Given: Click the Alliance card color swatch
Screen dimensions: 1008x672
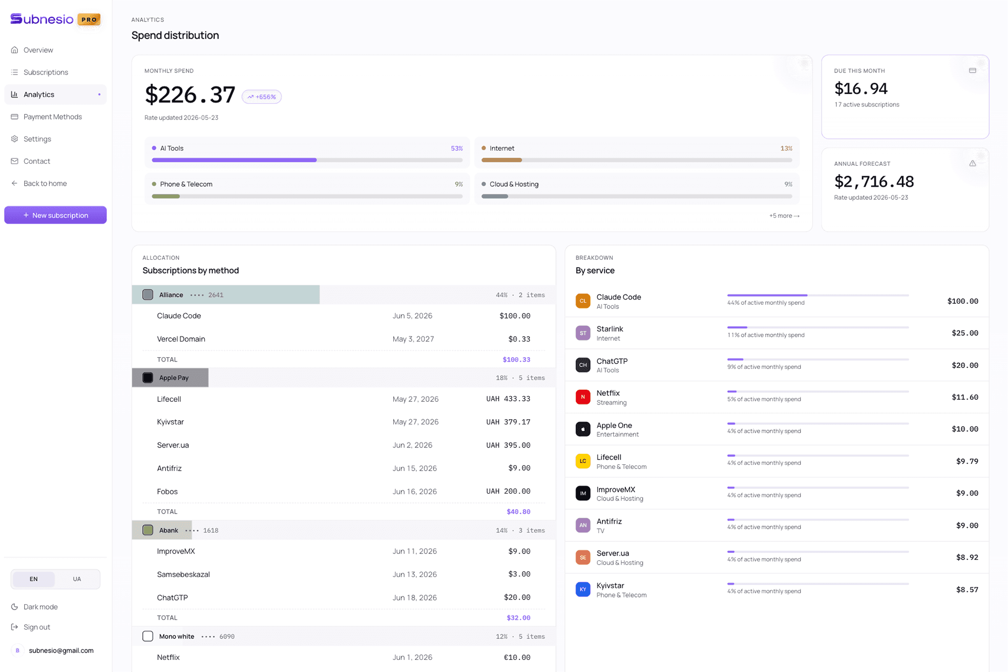Looking at the screenshot, I should 148,295.
